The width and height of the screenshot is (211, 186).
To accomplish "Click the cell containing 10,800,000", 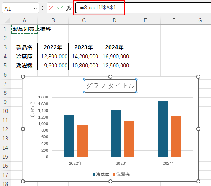I will 84,66.
